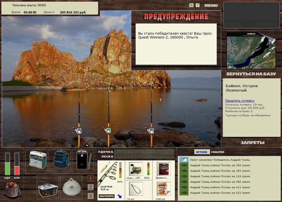Click the НАСТРОИТЬ button
Screen dimensions: 282x202
pyautogui.click(x=106, y=196)
